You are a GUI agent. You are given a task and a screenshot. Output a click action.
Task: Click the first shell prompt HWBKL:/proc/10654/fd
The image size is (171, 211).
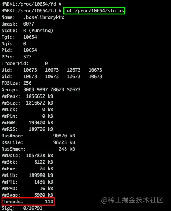point(31,4)
